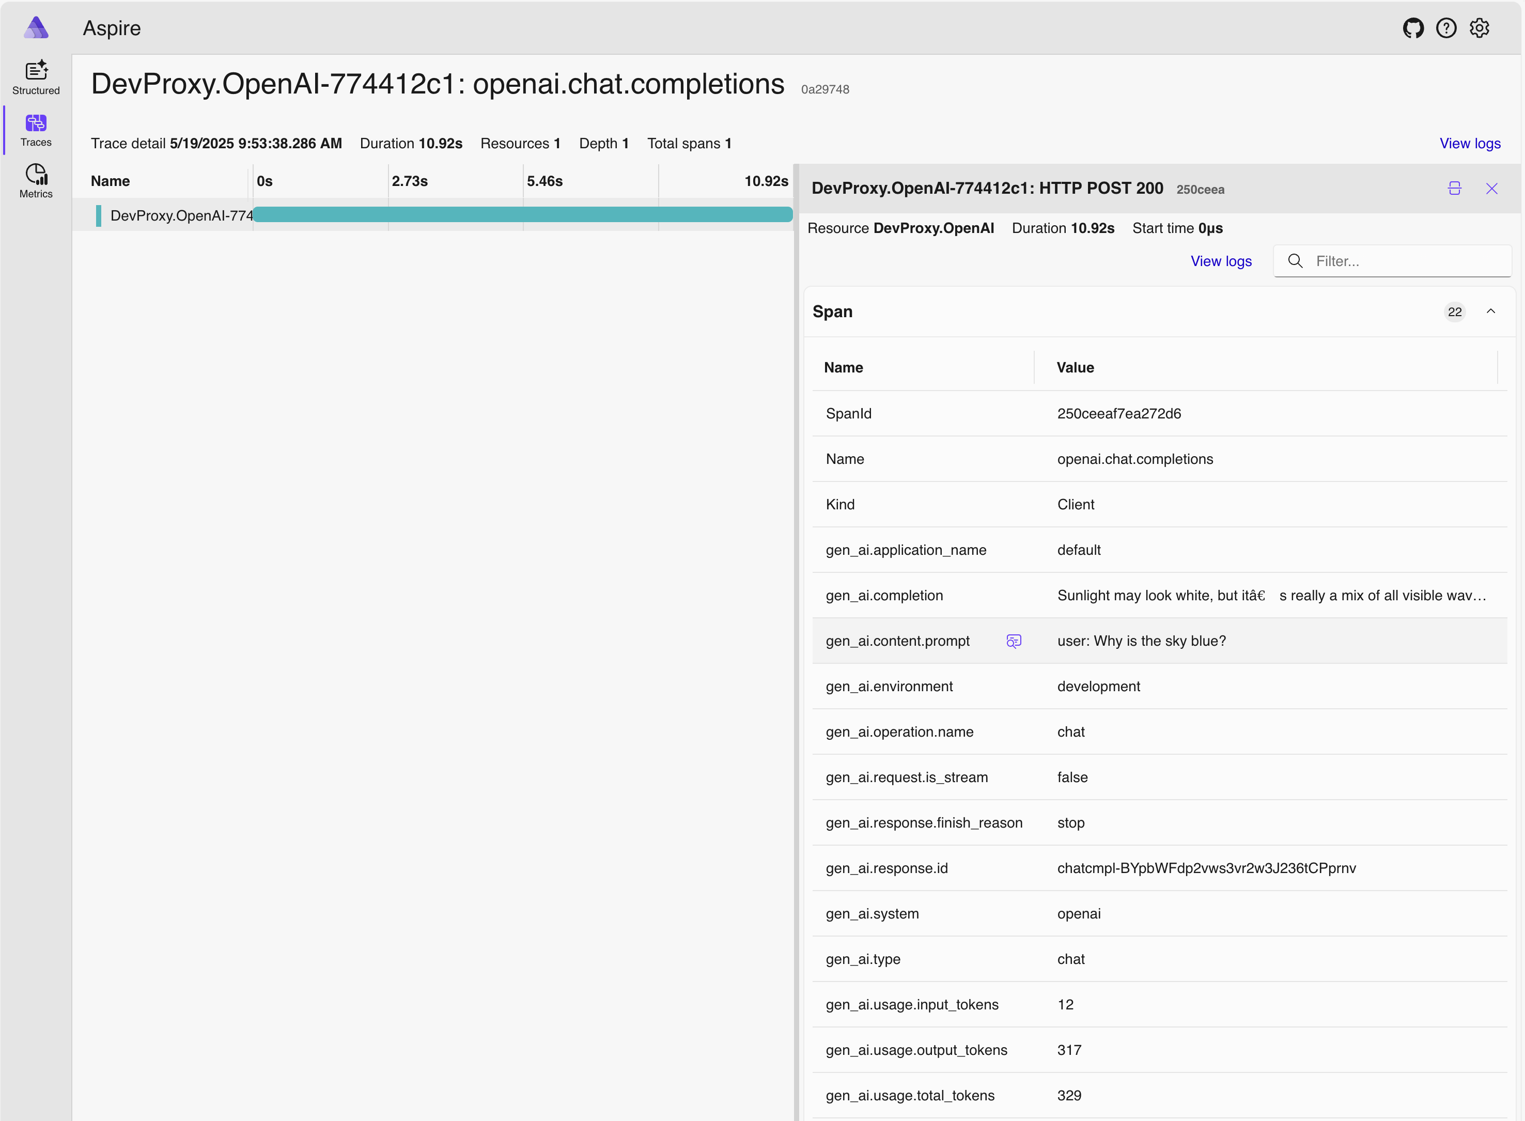The height and width of the screenshot is (1121, 1525).
Task: Click the Aspire logo icon
Action: 36,28
